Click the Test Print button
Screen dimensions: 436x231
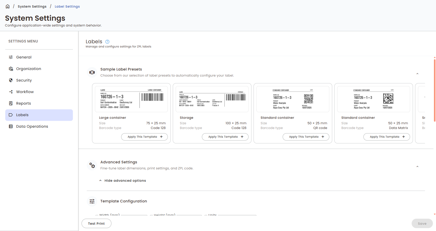click(96, 223)
